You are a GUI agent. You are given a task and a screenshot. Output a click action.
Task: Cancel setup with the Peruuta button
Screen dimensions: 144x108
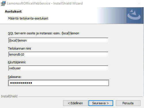(128, 103)
